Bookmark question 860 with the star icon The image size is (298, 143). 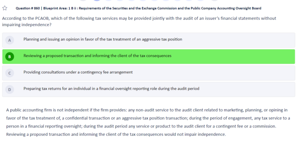coord(5,8)
